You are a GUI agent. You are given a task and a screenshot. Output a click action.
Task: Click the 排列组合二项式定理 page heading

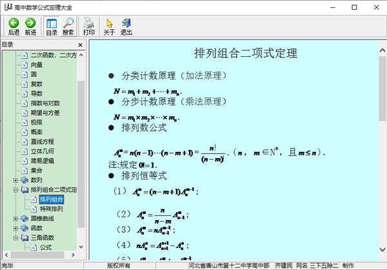(x=246, y=54)
